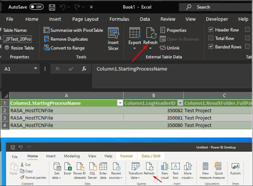Click Convert to Range

pyautogui.click(x=64, y=48)
